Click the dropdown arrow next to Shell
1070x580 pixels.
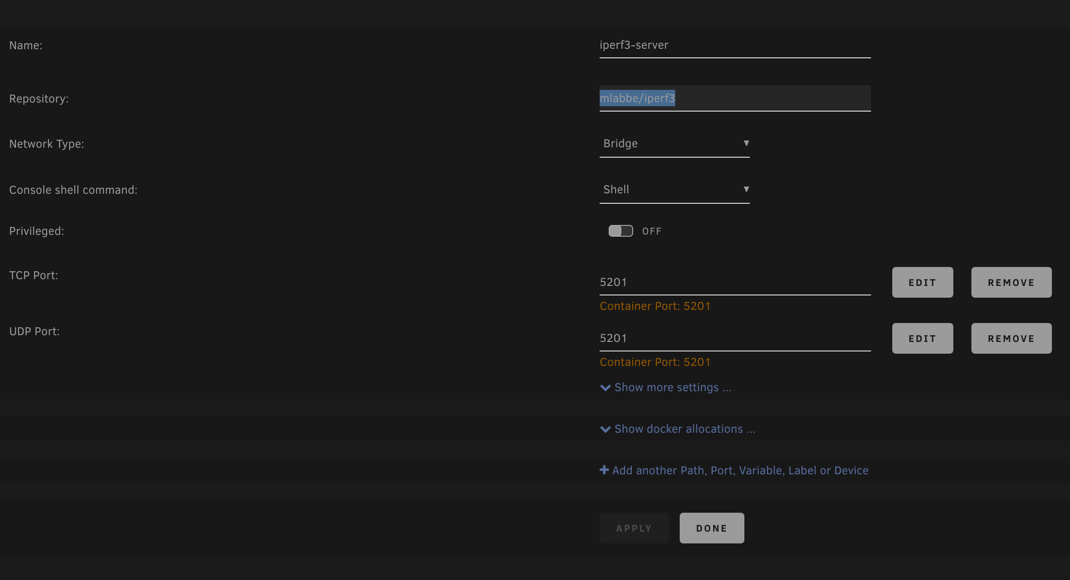click(x=746, y=189)
